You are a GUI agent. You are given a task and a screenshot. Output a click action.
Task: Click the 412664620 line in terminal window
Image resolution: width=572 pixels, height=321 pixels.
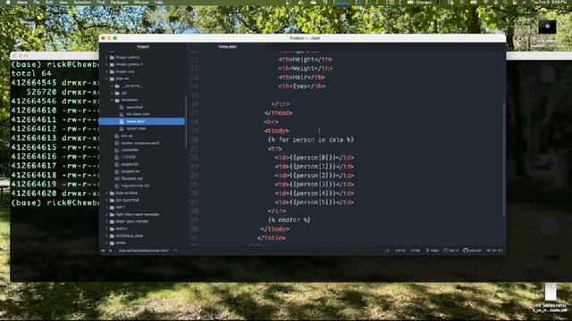point(55,193)
